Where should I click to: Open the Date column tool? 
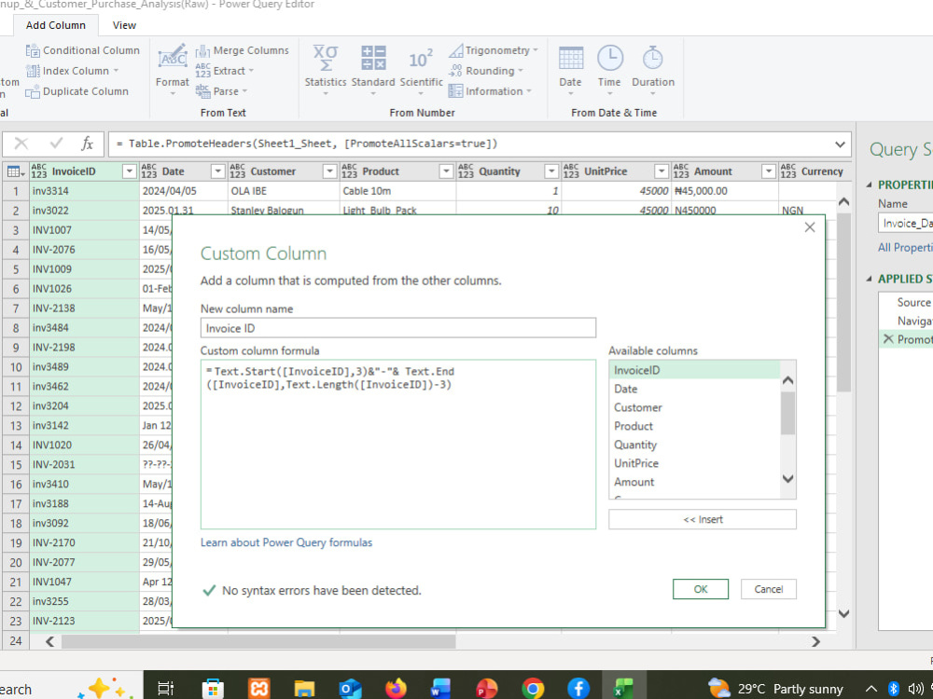(570, 68)
